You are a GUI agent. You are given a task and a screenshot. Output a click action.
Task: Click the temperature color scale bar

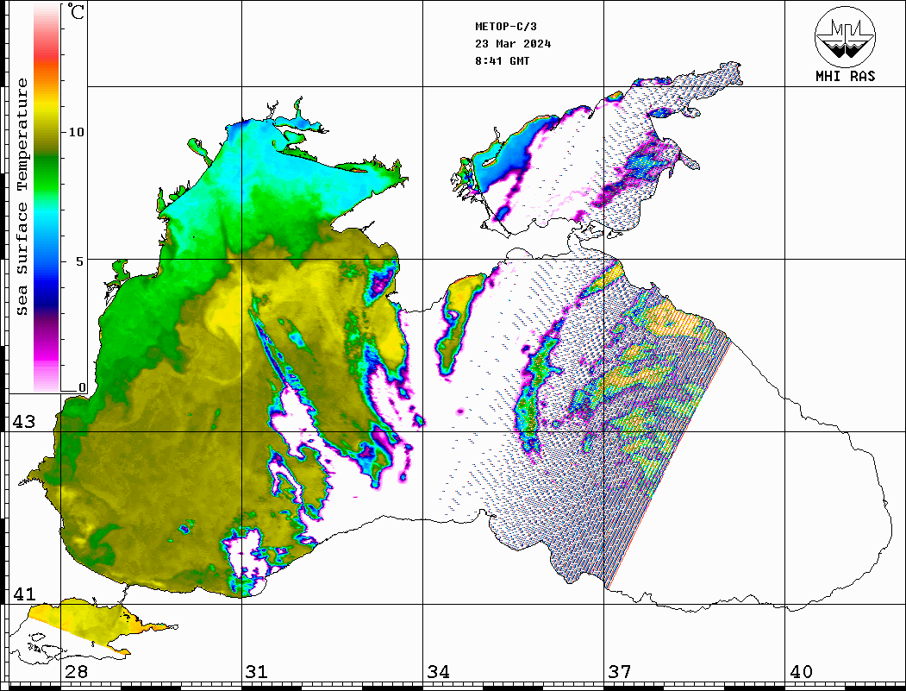[x=47, y=198]
